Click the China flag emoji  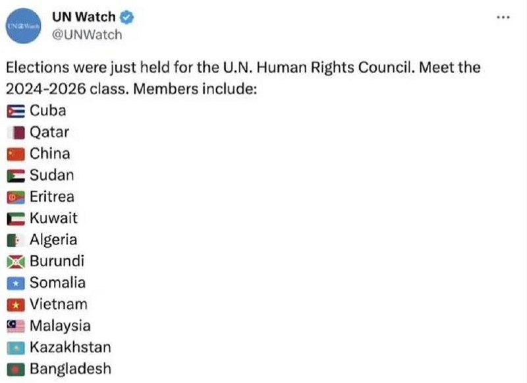(16, 154)
